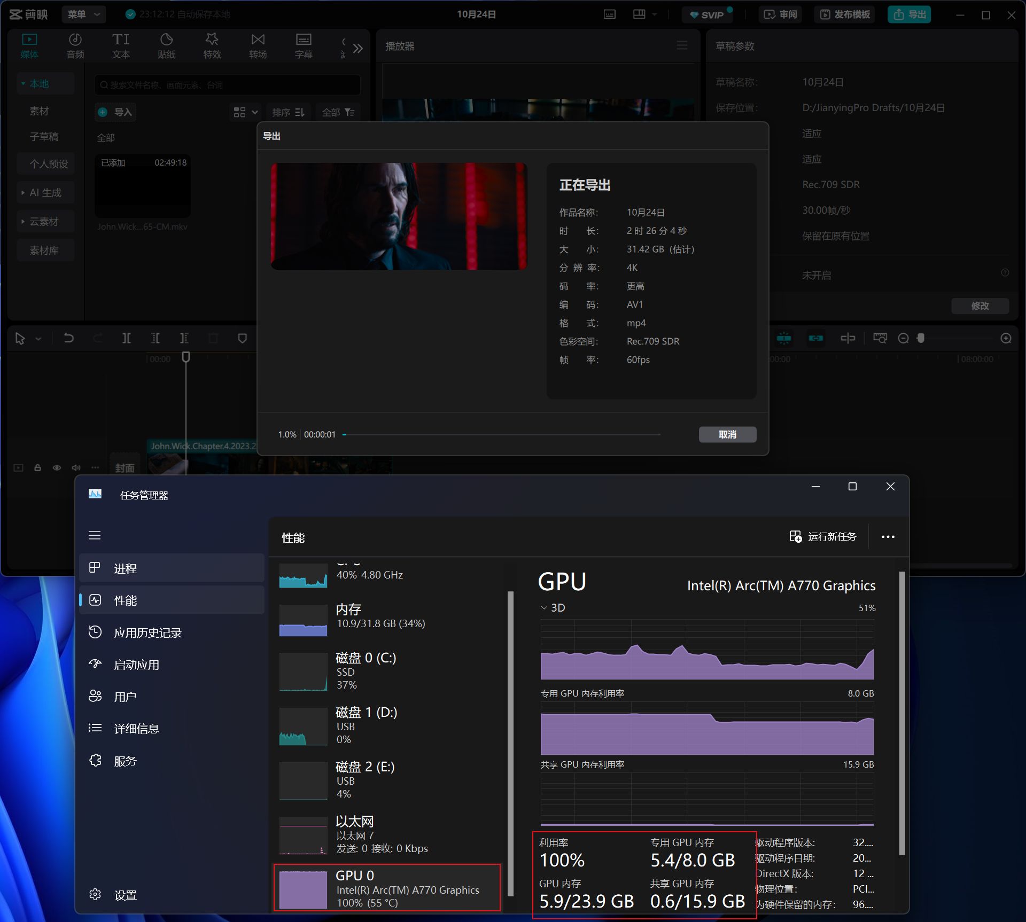Toggle track visibility eye icon

pos(57,467)
